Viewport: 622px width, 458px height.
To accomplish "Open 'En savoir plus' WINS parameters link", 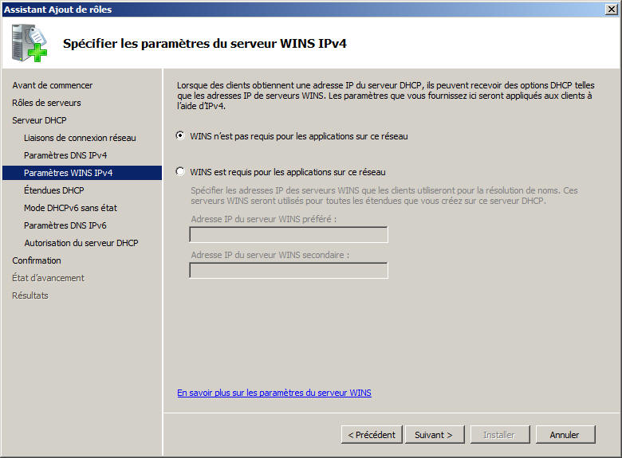I will tap(274, 393).
